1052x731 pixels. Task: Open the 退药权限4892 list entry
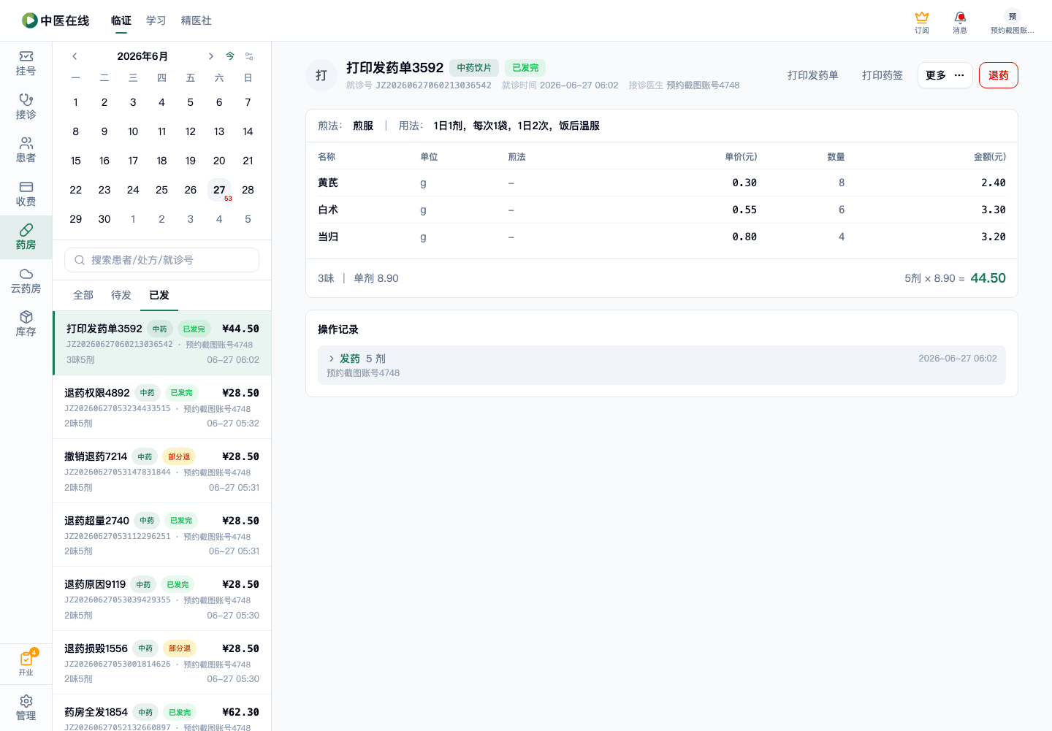pos(162,407)
